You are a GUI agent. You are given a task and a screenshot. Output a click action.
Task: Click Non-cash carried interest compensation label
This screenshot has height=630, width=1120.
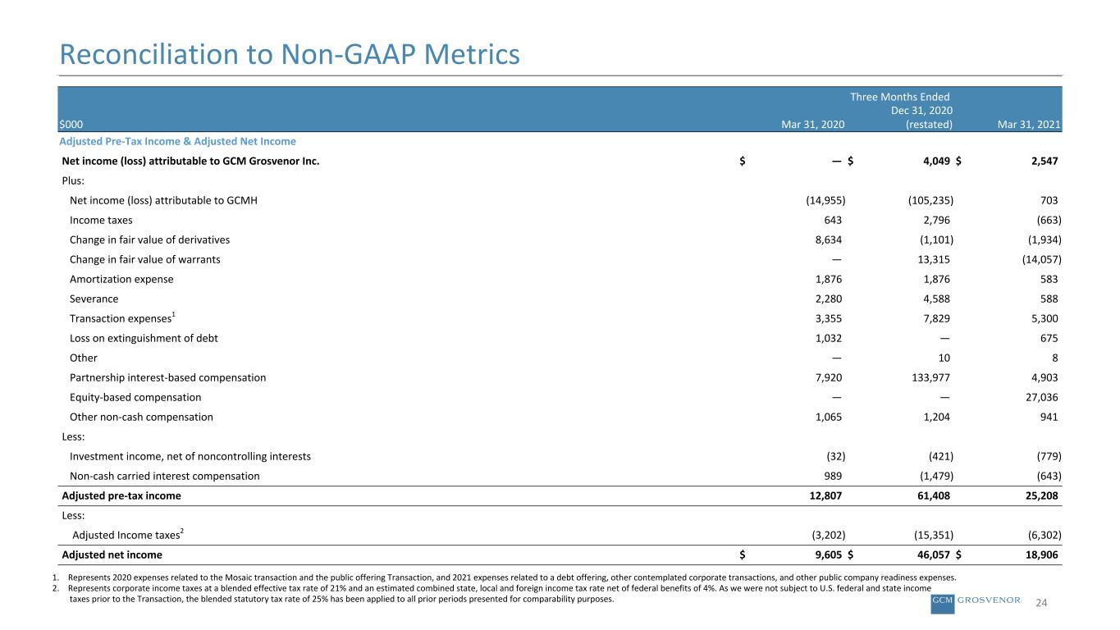click(x=164, y=476)
